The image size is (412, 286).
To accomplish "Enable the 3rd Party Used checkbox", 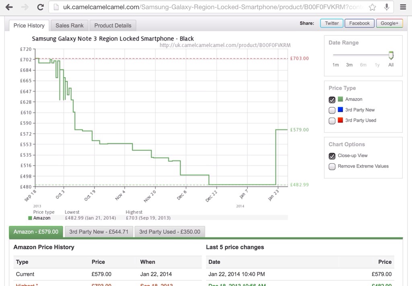I will click(x=332, y=121).
